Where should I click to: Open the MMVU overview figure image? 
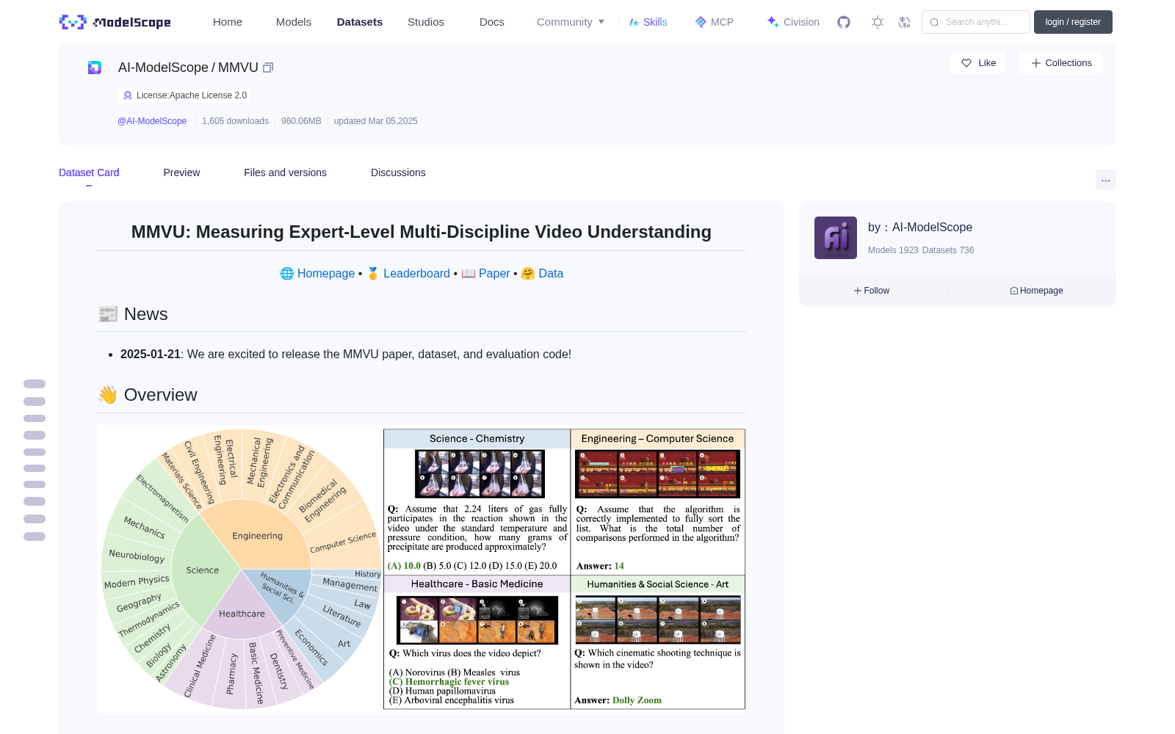[x=422, y=569]
